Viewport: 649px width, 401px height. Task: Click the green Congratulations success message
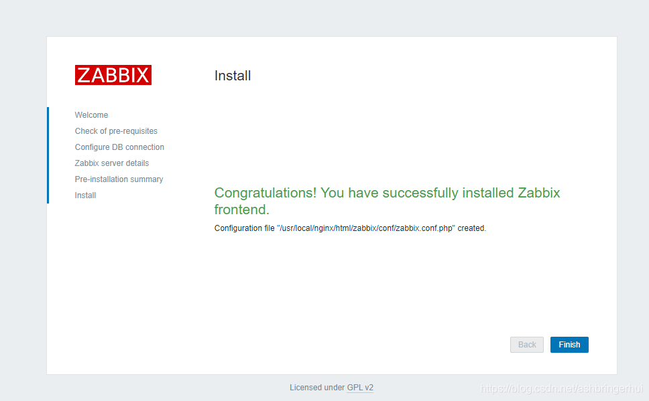point(387,201)
